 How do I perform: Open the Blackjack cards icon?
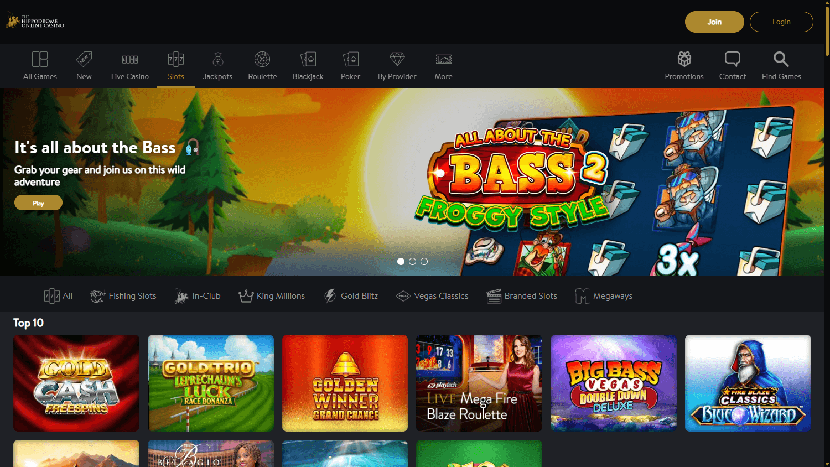pyautogui.click(x=308, y=59)
